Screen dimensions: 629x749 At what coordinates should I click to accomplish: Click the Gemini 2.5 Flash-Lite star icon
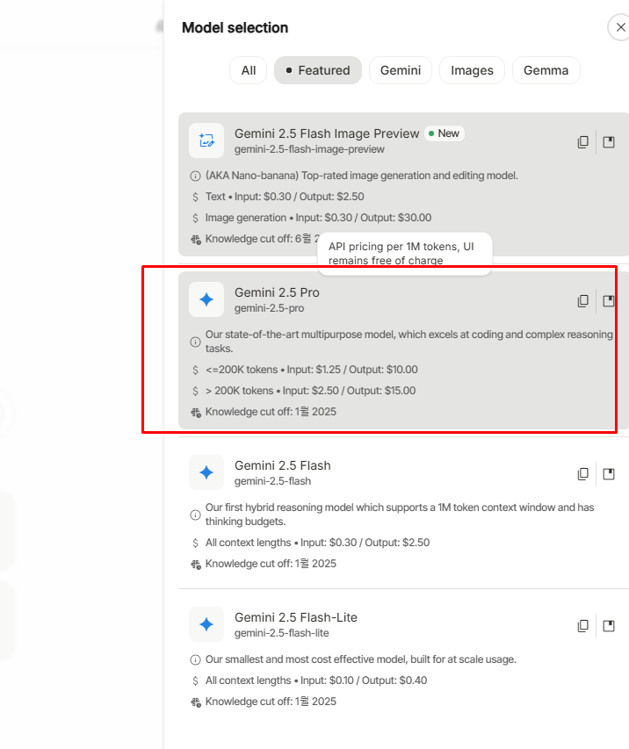pyautogui.click(x=206, y=624)
